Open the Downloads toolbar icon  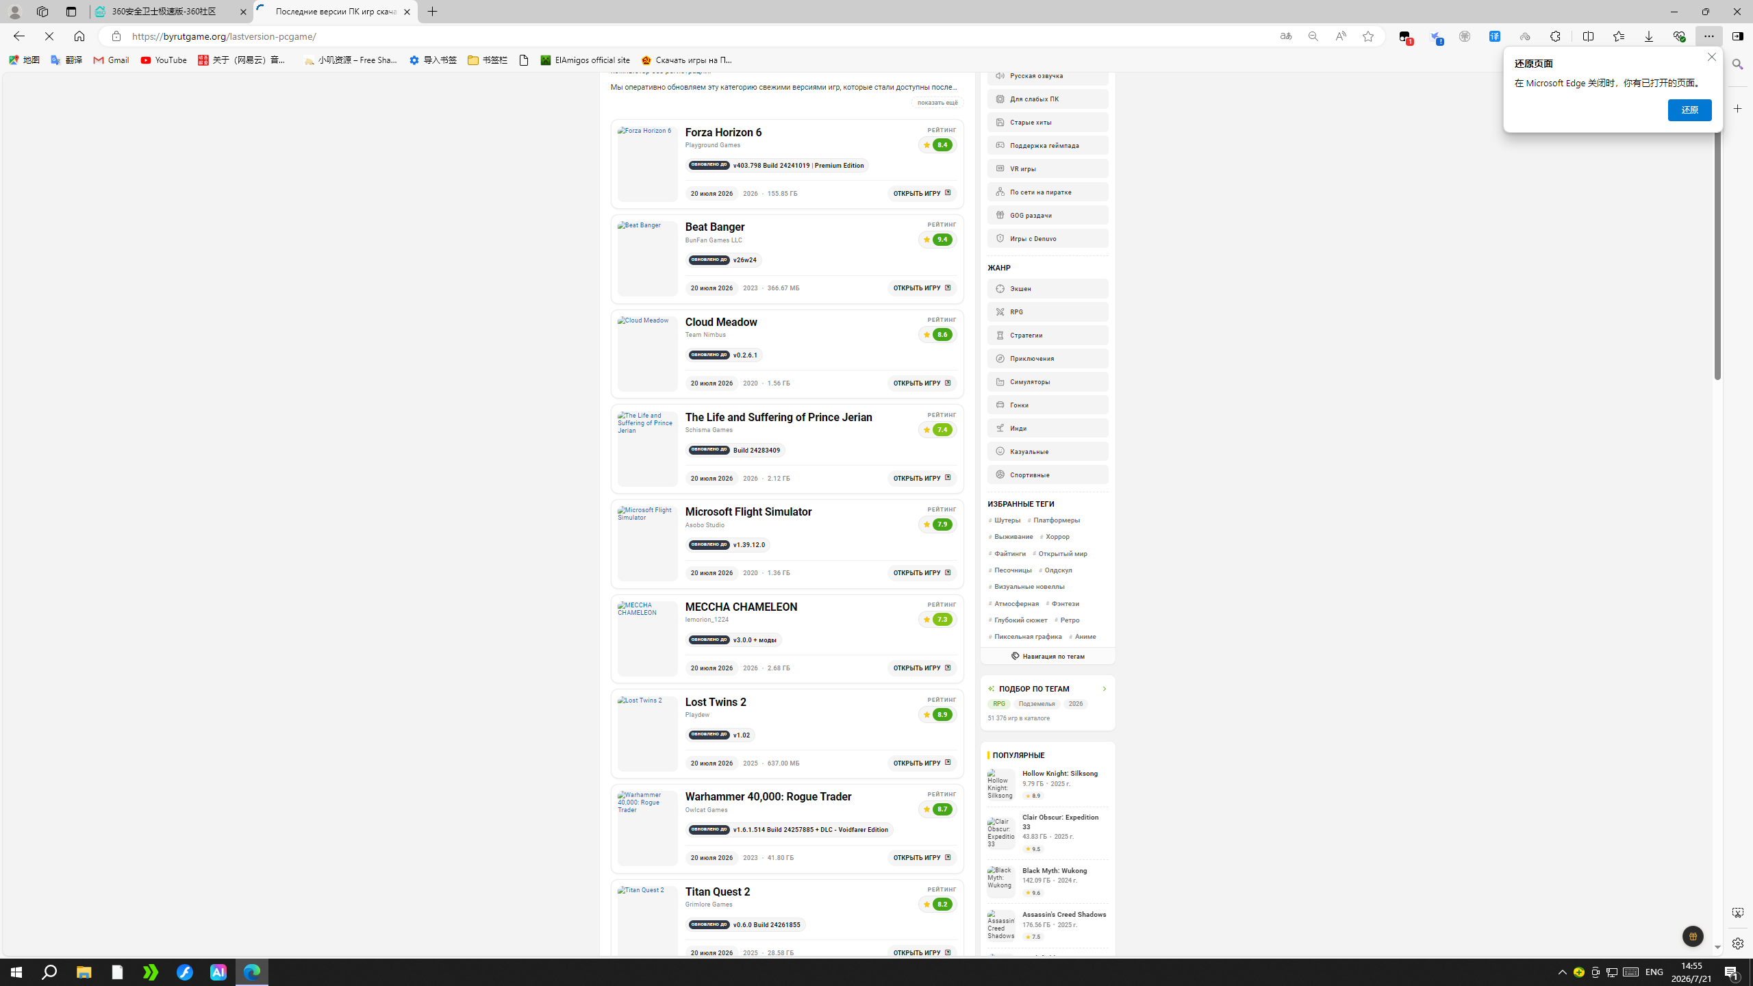1648,36
